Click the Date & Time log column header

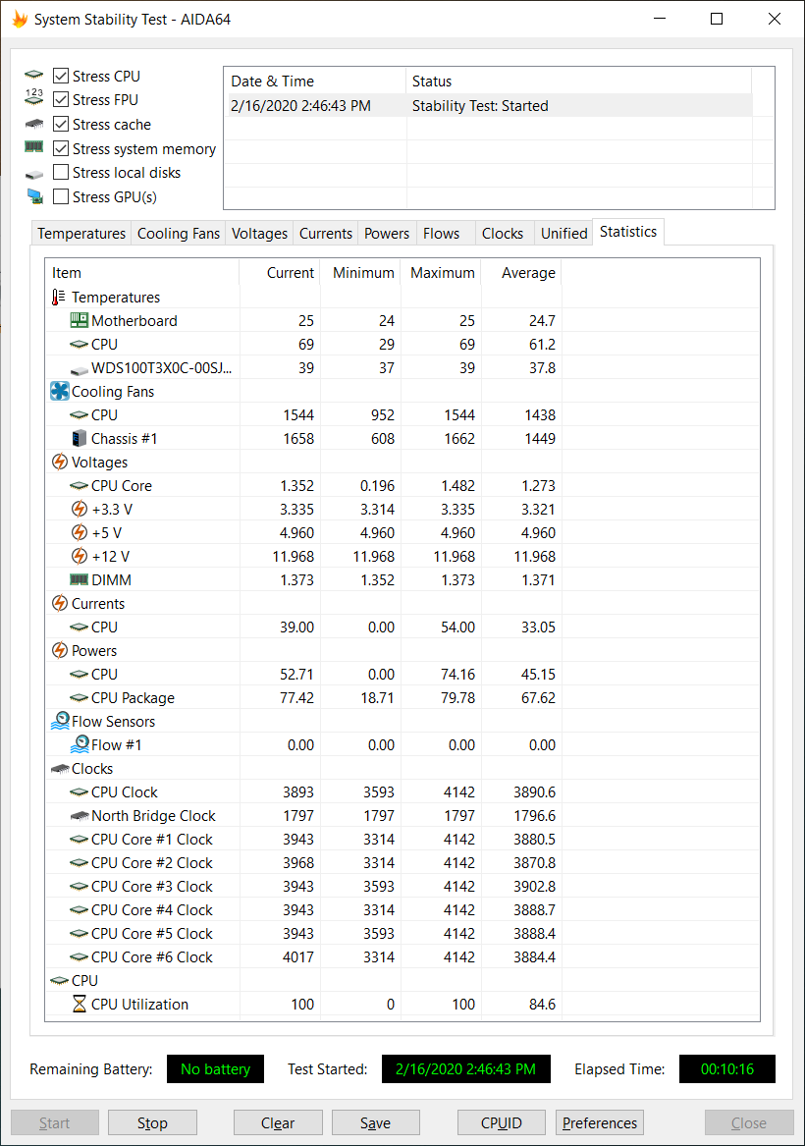coord(315,82)
